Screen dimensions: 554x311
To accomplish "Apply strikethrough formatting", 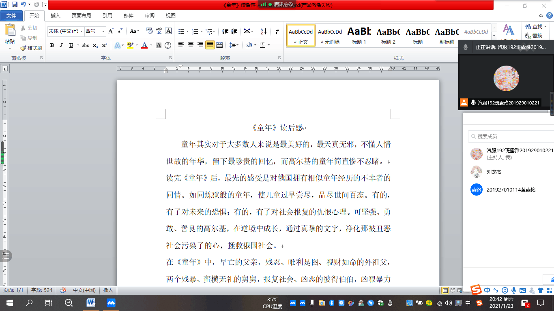I will pyautogui.click(x=86, y=45).
